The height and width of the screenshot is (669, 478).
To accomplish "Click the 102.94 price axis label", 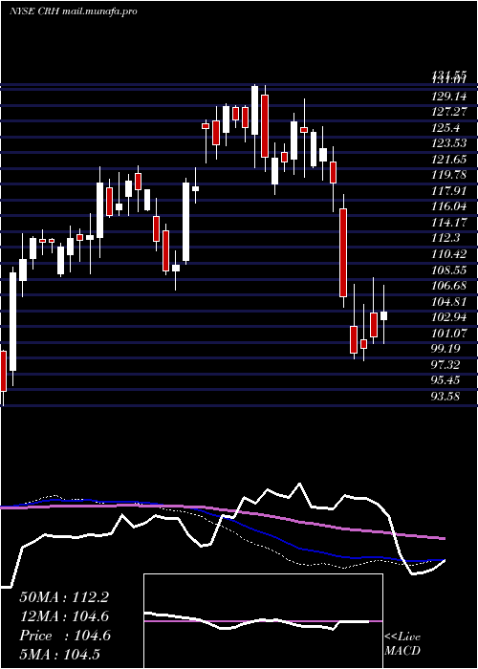I will click(448, 317).
